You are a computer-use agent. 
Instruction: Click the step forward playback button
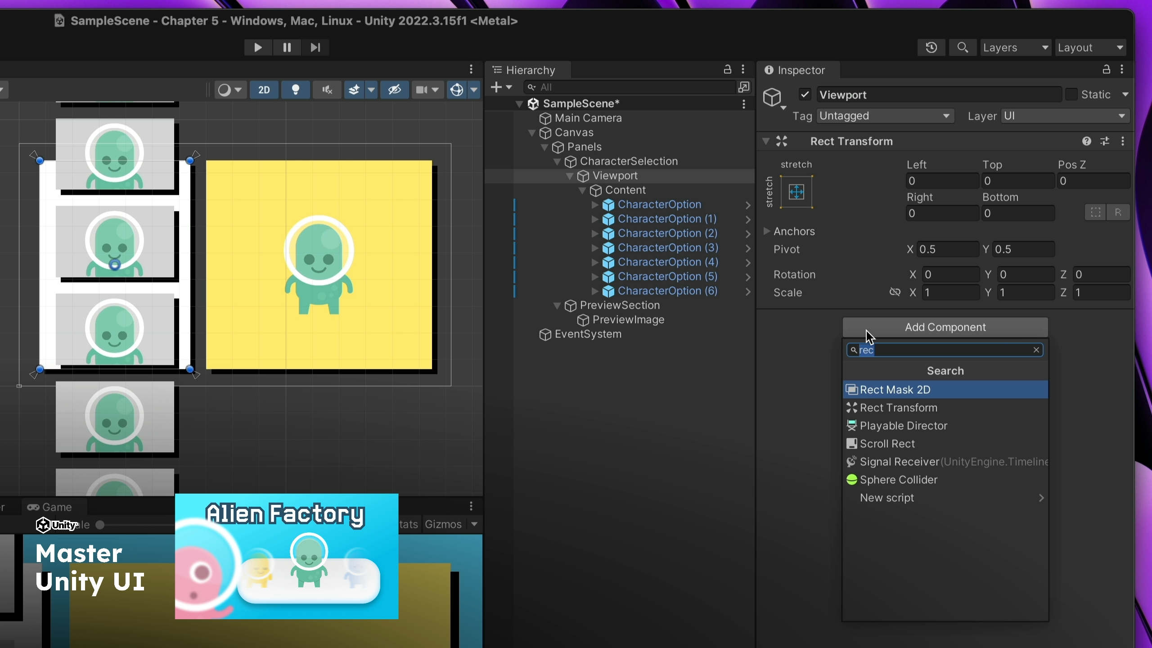pos(315,47)
